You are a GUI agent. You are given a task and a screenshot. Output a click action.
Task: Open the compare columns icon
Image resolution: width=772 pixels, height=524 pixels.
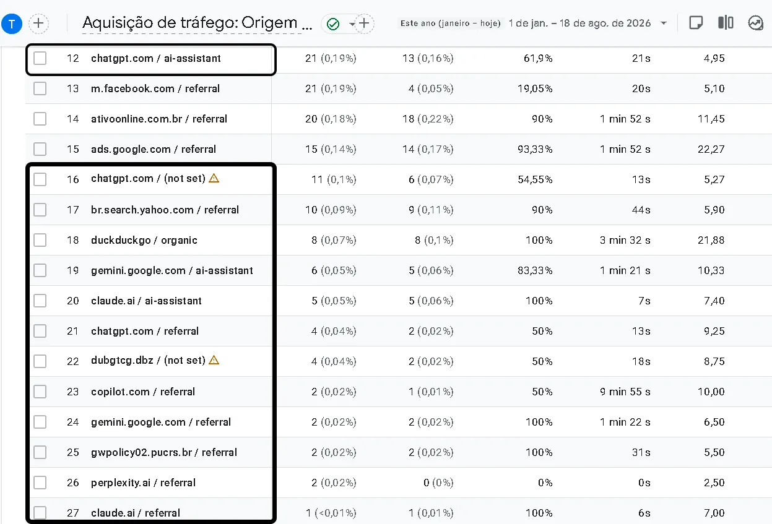click(x=726, y=24)
